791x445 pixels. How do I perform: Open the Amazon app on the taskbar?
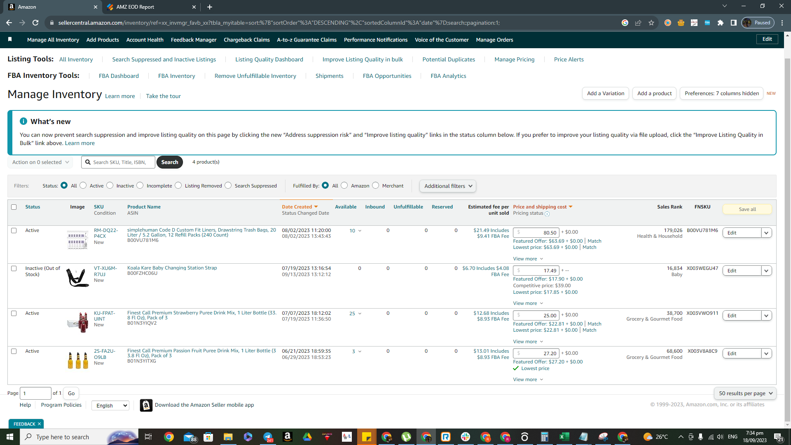(288, 437)
